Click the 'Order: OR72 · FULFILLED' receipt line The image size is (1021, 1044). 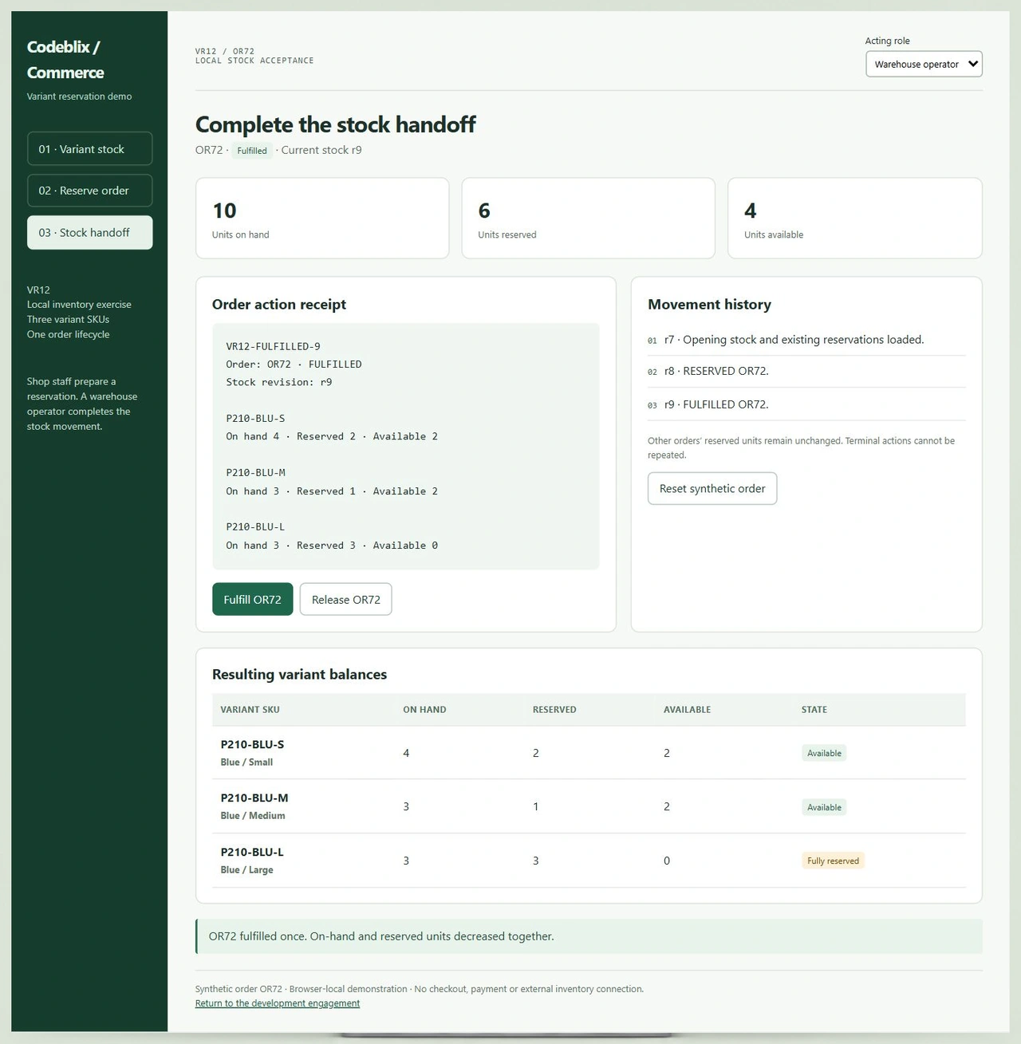pos(294,364)
